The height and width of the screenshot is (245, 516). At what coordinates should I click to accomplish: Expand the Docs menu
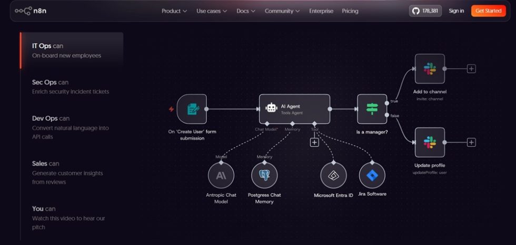246,11
